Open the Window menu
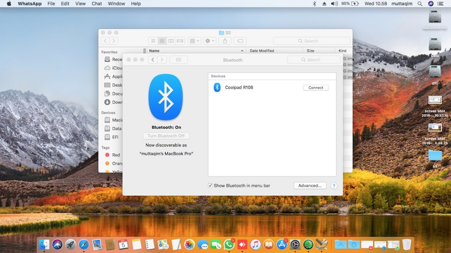 116,4
